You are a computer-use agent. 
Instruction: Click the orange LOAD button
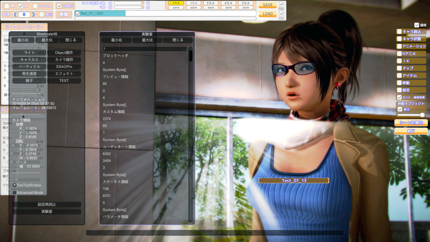tap(268, 14)
